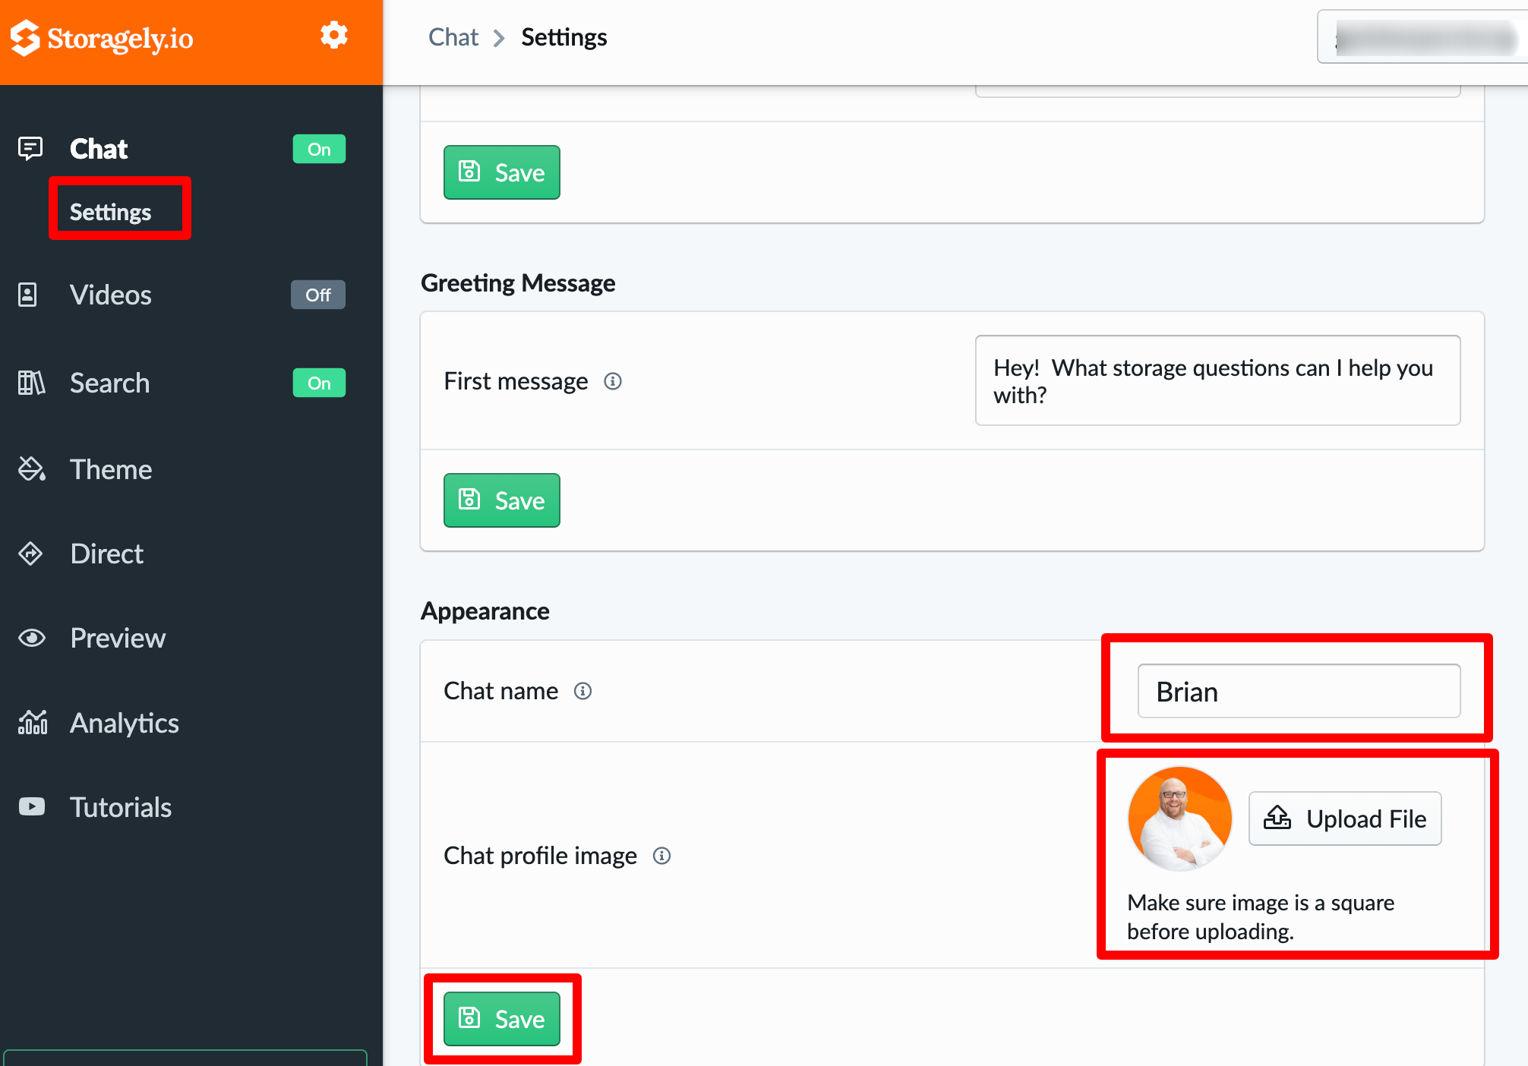
Task: Open the Theme section
Action: [111, 469]
